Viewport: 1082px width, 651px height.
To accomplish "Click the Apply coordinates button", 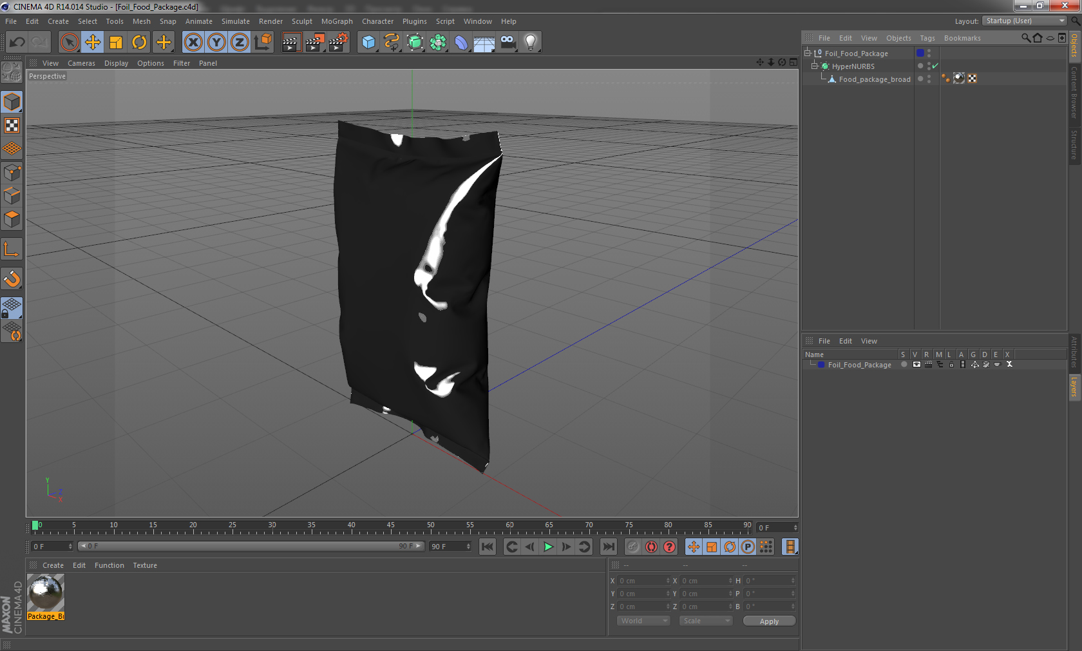I will click(769, 621).
